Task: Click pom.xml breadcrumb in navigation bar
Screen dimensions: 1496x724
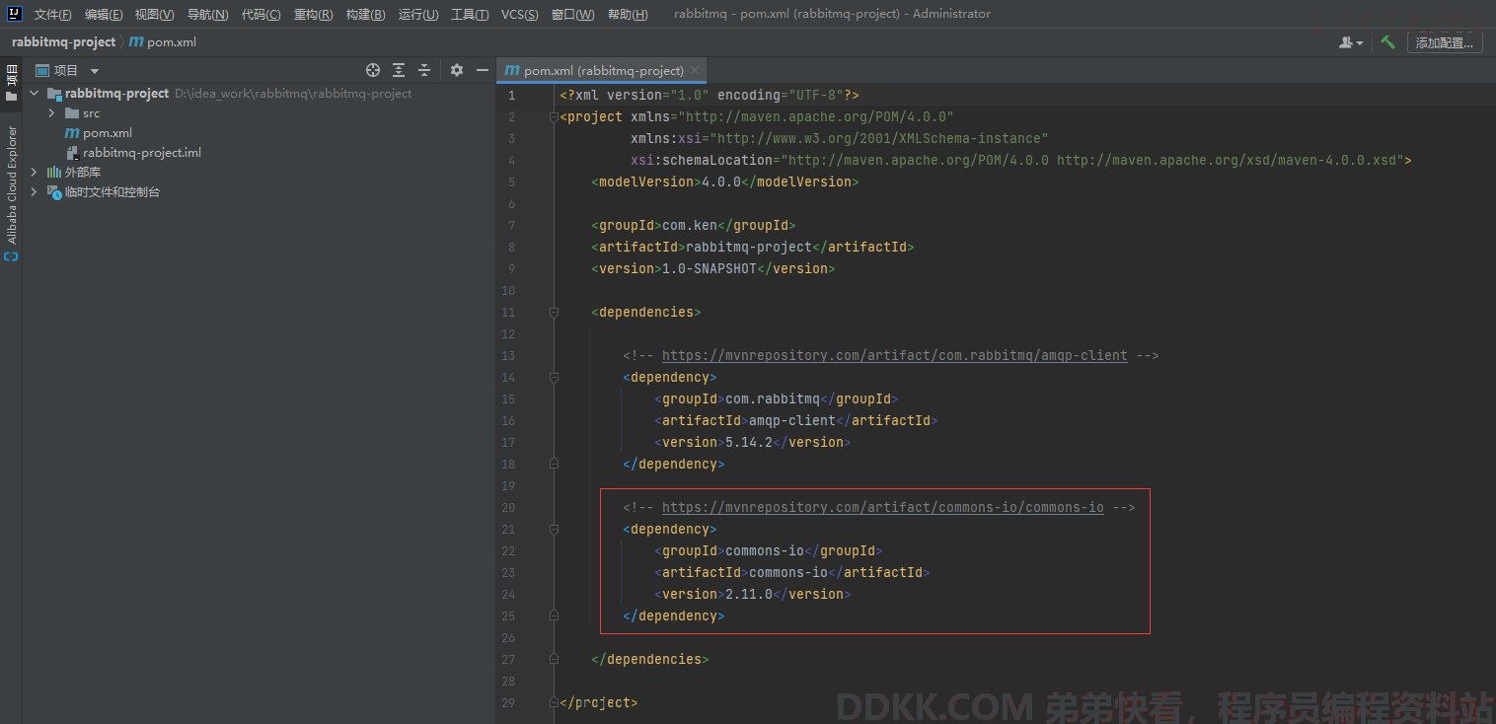Action: point(163,42)
